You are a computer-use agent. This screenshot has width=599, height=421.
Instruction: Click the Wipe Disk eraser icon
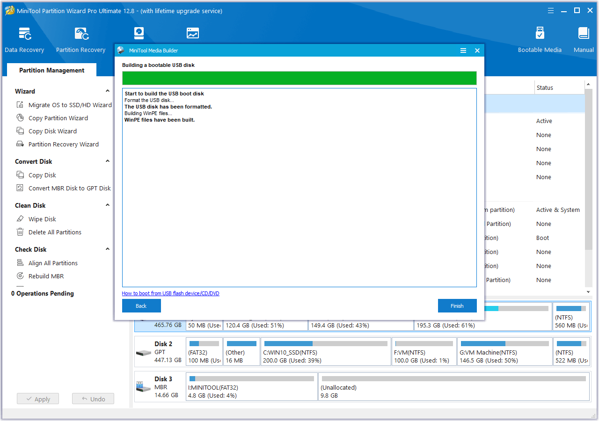[20, 219]
